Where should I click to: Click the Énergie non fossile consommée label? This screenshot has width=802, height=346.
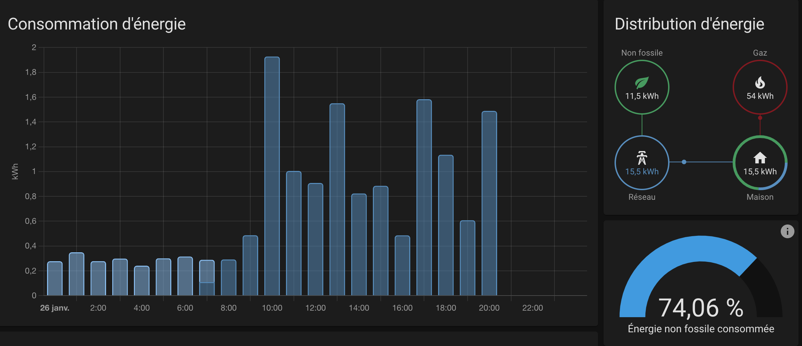tap(701, 329)
